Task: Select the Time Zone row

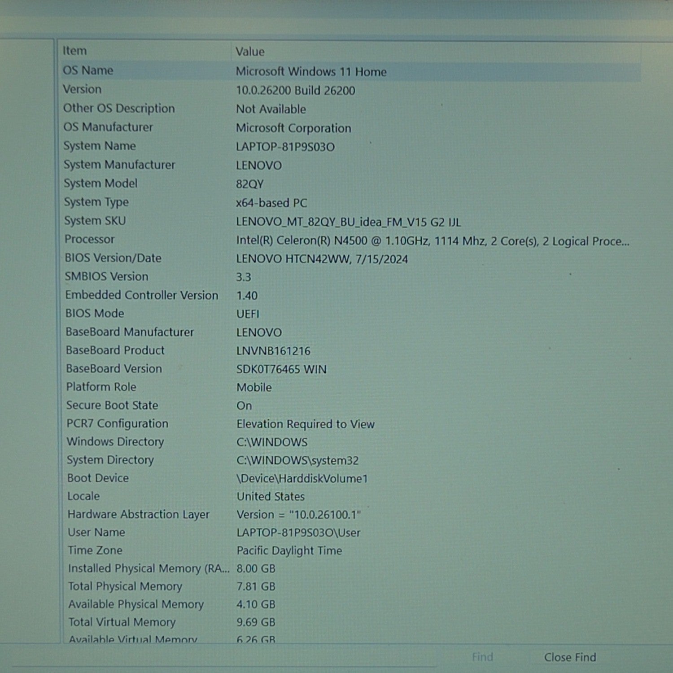Action: [350, 551]
